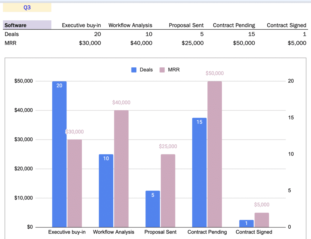Click the pink MRR legend swatch
This screenshot has width=311, height=239.
coord(162,70)
